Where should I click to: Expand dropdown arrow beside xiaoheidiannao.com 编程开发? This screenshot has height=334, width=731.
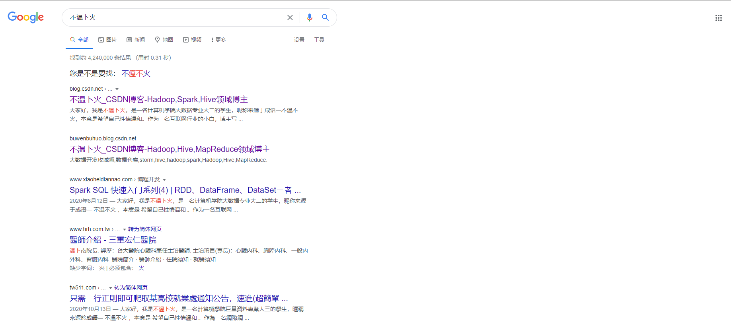coord(164,180)
